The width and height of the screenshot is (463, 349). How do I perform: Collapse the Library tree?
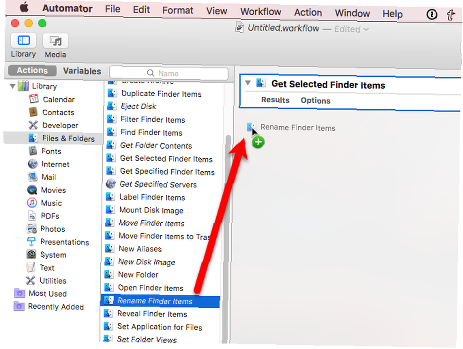[x=13, y=86]
